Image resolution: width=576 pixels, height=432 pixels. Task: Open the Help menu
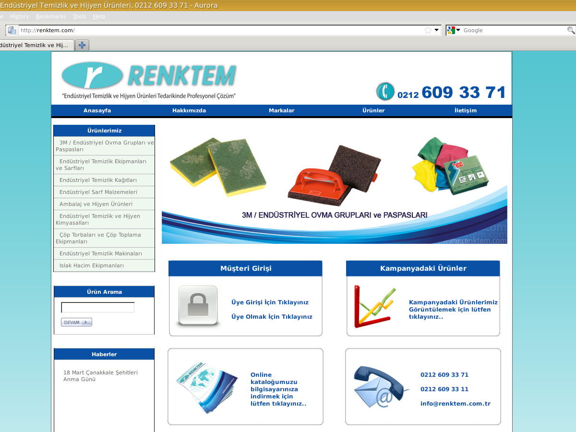99,16
